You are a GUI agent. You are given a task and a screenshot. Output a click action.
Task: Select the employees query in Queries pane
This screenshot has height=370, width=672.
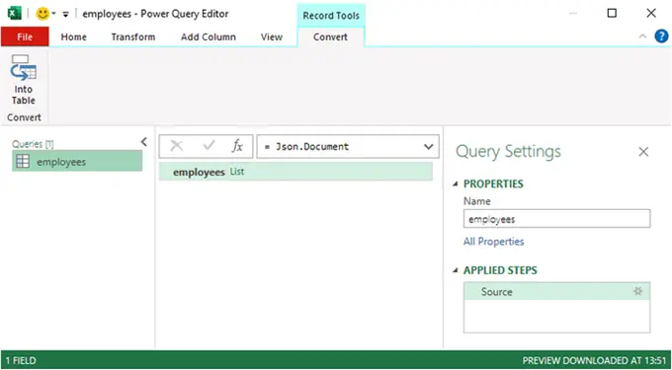pos(77,161)
